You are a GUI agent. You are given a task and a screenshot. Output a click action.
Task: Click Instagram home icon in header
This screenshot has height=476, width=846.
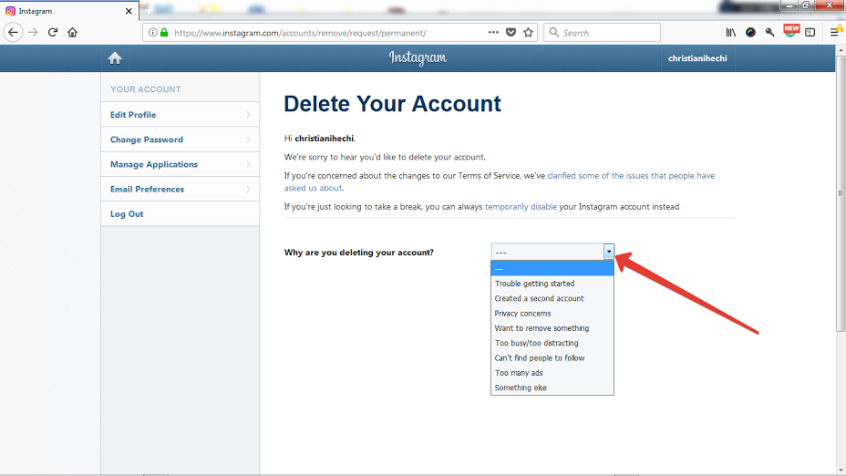114,58
